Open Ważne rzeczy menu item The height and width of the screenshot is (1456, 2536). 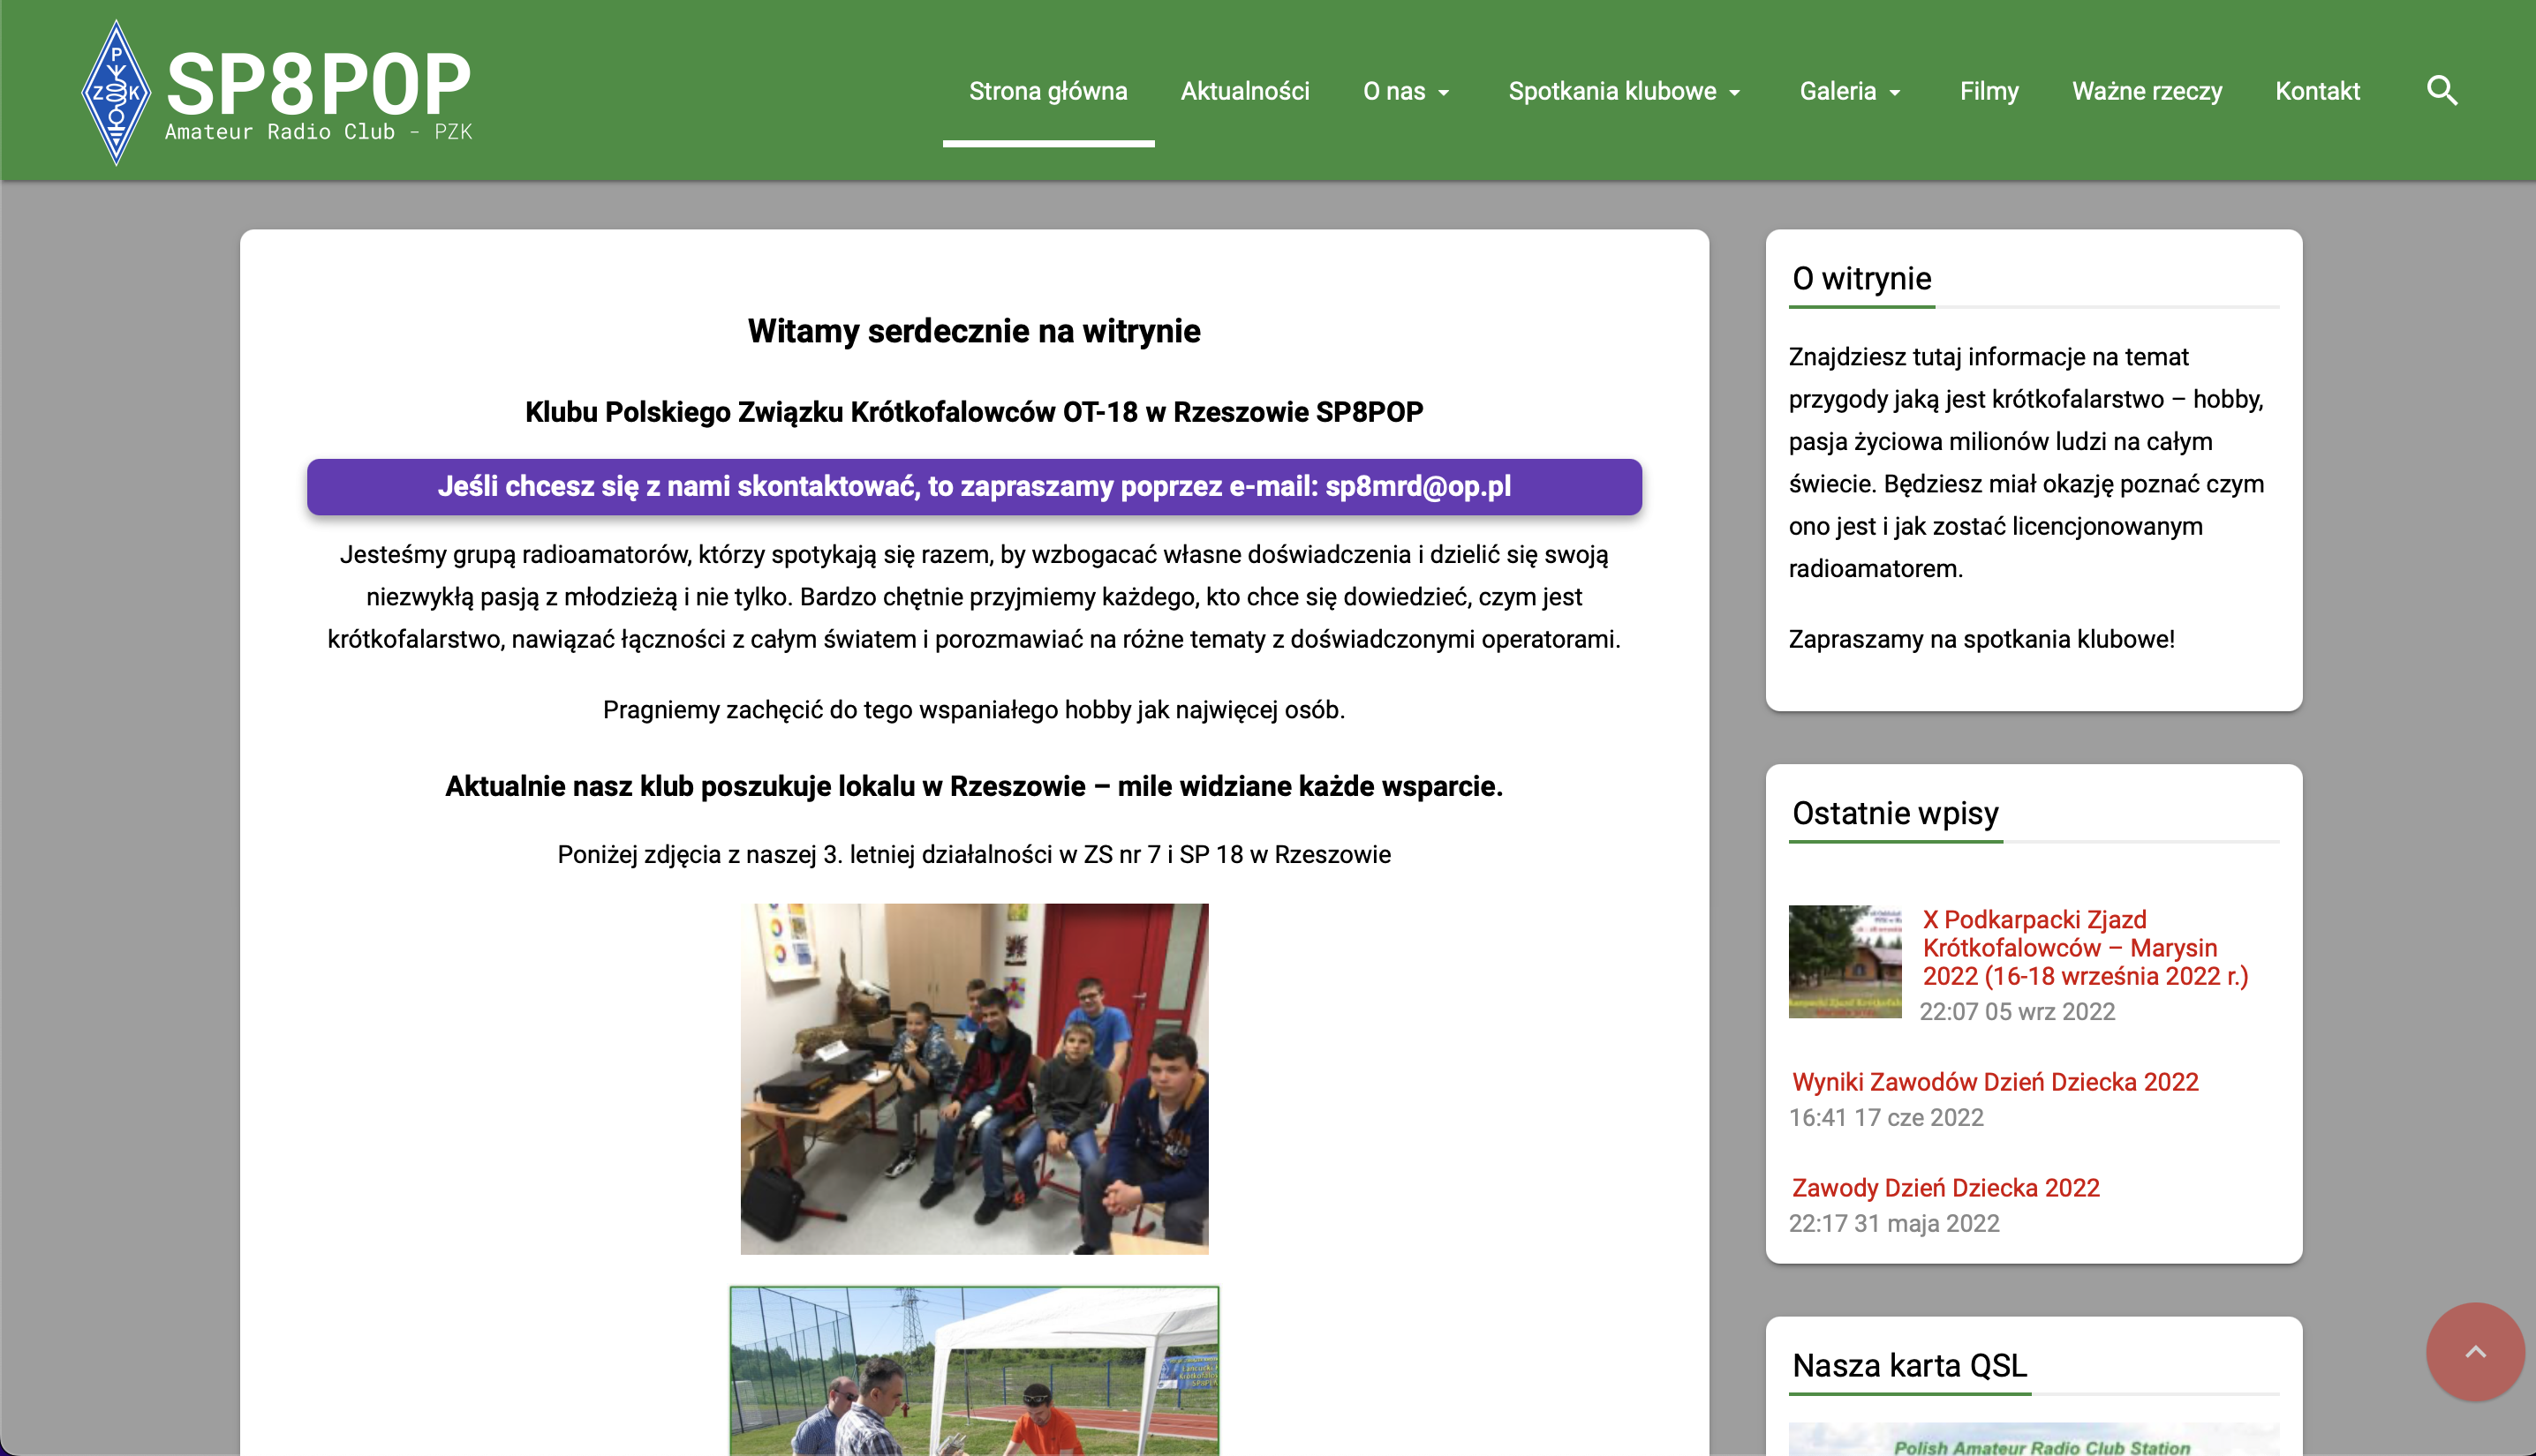[x=2147, y=91]
